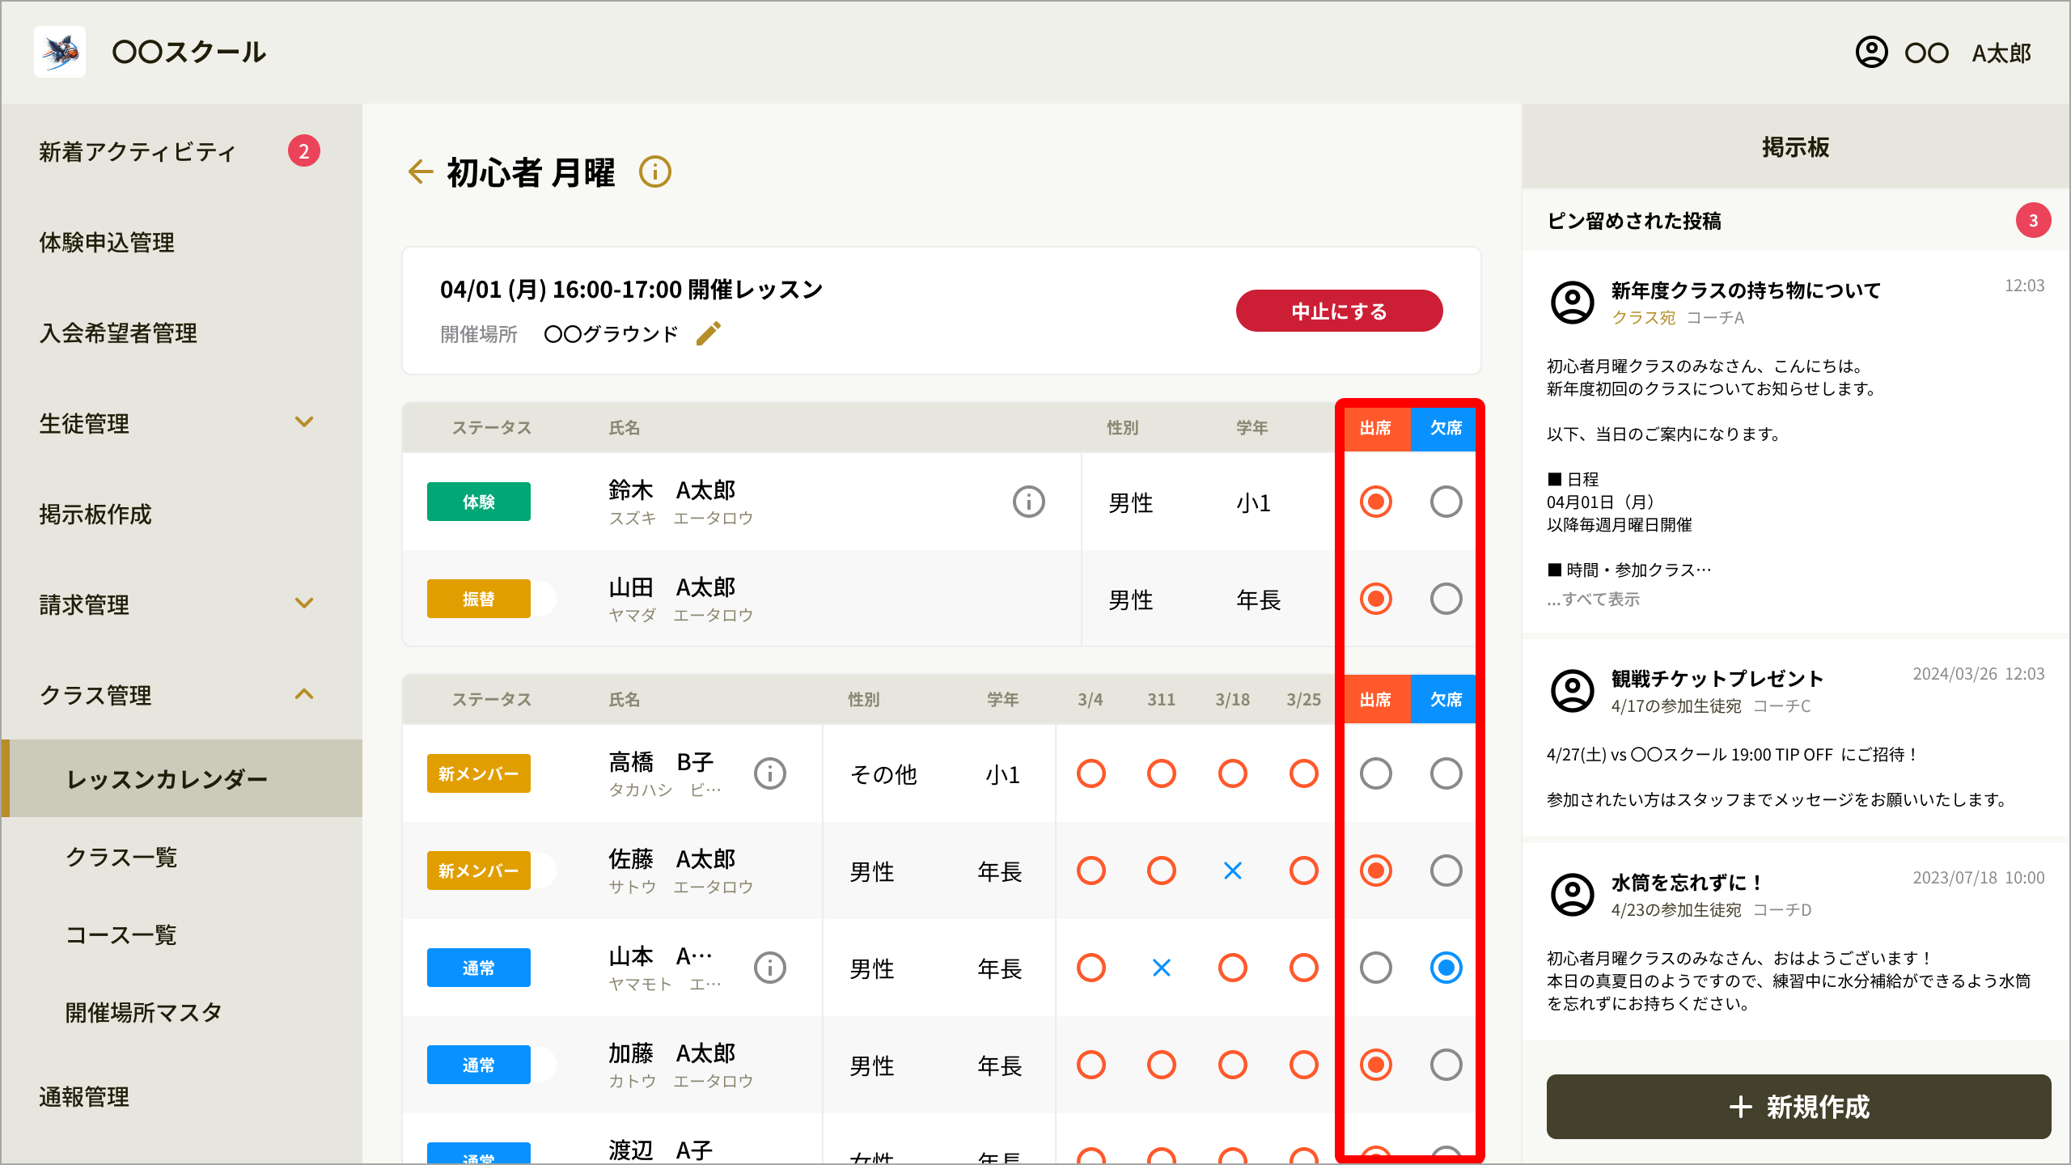Click second table's 出席 column header

[1375, 700]
